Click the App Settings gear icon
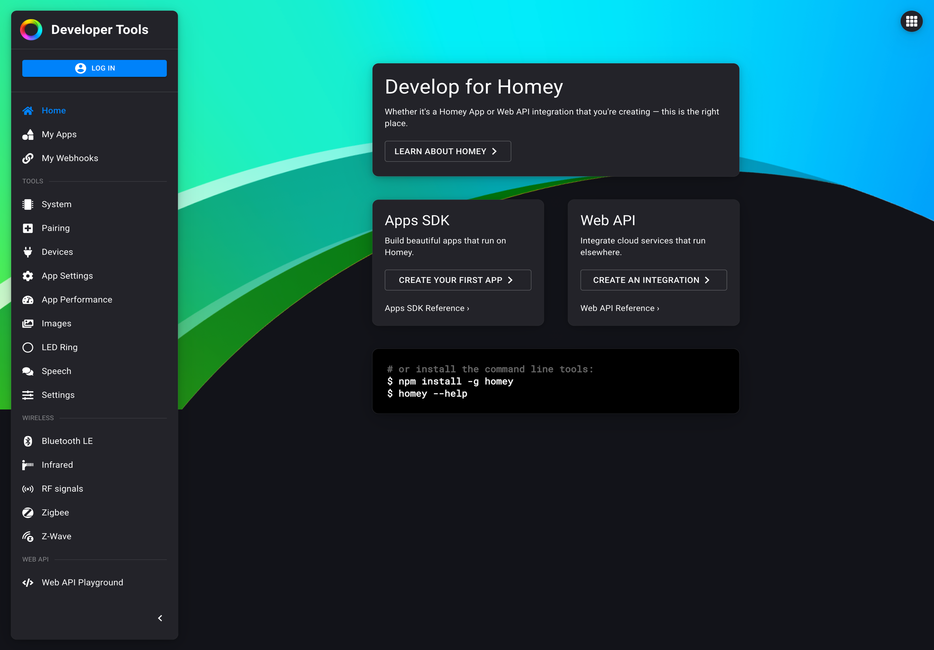This screenshot has height=650, width=934. [x=28, y=276]
